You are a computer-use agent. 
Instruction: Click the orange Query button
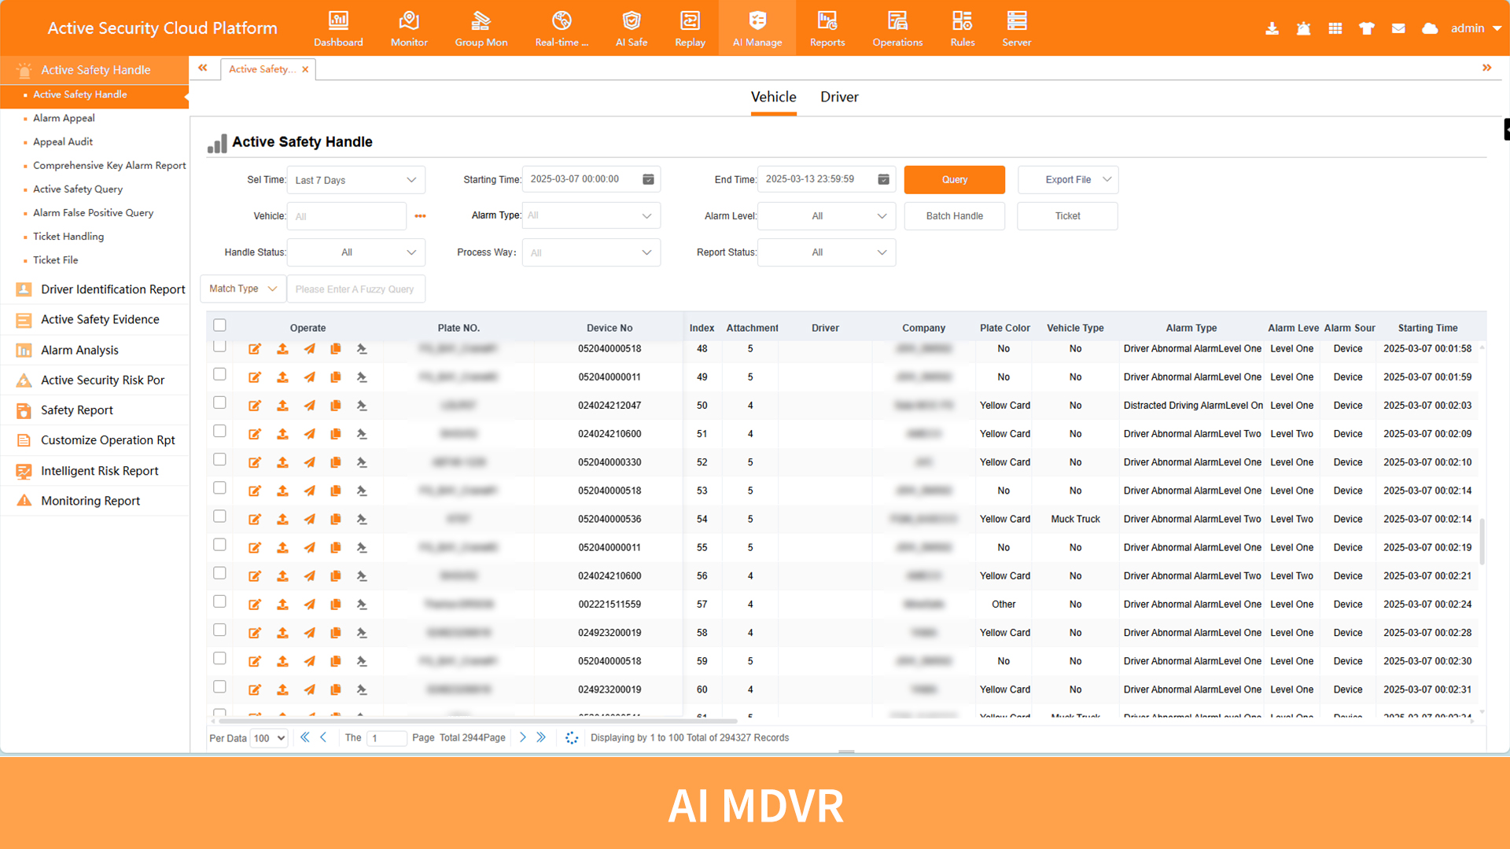click(954, 180)
